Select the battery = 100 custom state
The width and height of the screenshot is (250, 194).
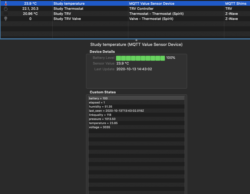coord(137,98)
